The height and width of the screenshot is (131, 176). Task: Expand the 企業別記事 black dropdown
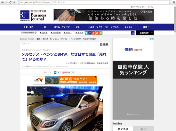[145, 33]
